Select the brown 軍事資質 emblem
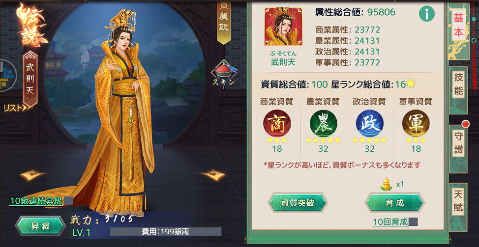The width and height of the screenshot is (479, 247). coord(416,123)
